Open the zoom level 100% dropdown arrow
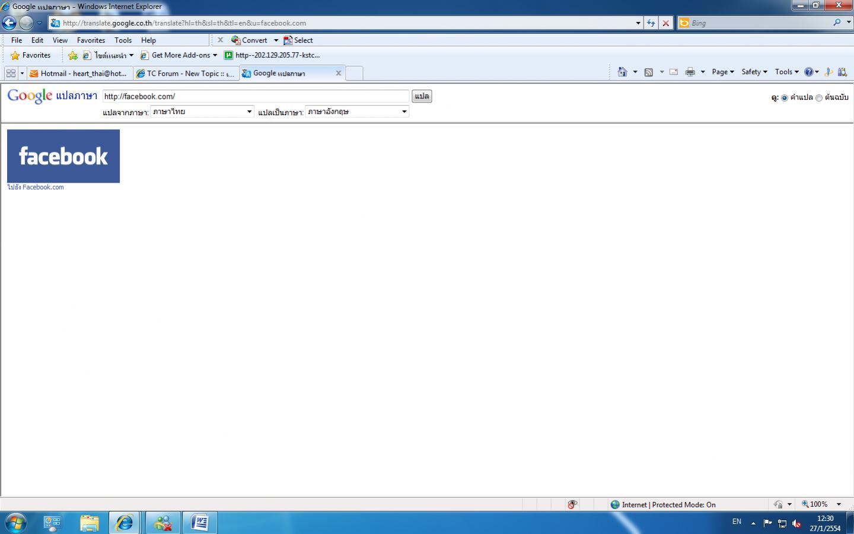854x534 pixels. tap(839, 504)
